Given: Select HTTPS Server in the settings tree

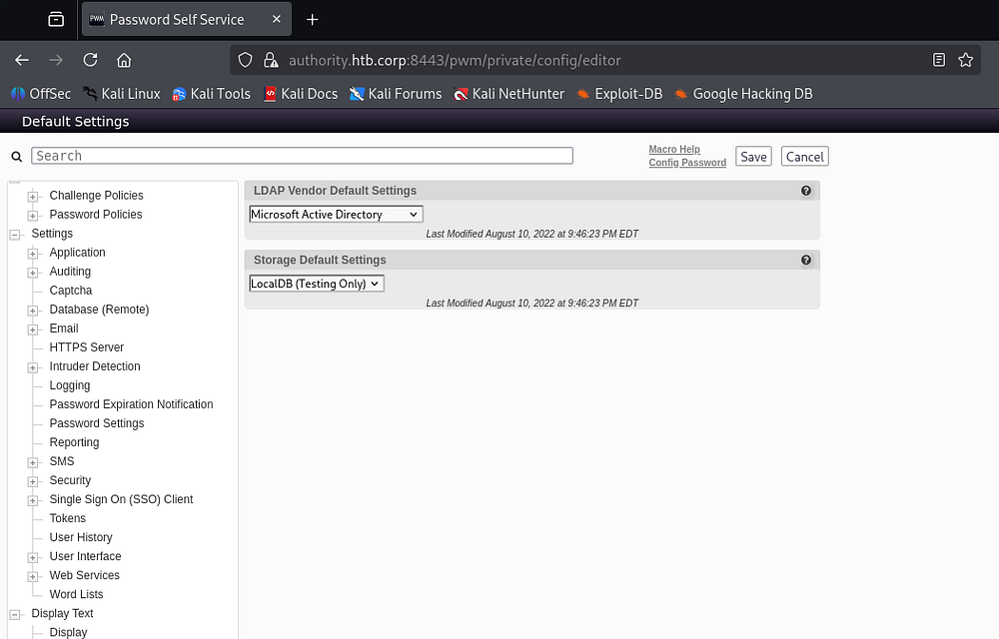Looking at the screenshot, I should tap(87, 347).
